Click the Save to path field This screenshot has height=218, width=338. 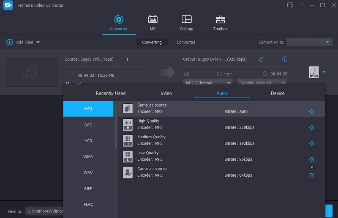[x=44, y=211]
